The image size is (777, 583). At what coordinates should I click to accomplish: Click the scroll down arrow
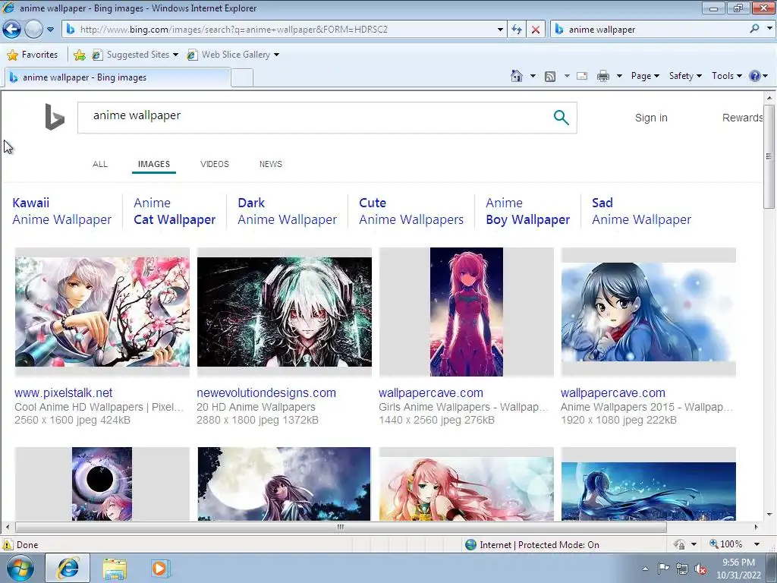tap(769, 515)
